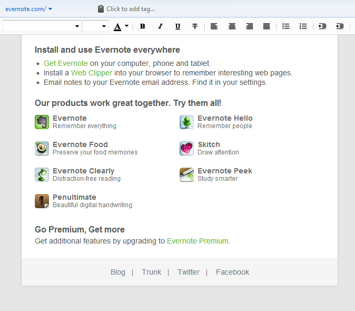Click the Draw attention subtitle
Screen dimensions: 355x311
(x=218, y=152)
